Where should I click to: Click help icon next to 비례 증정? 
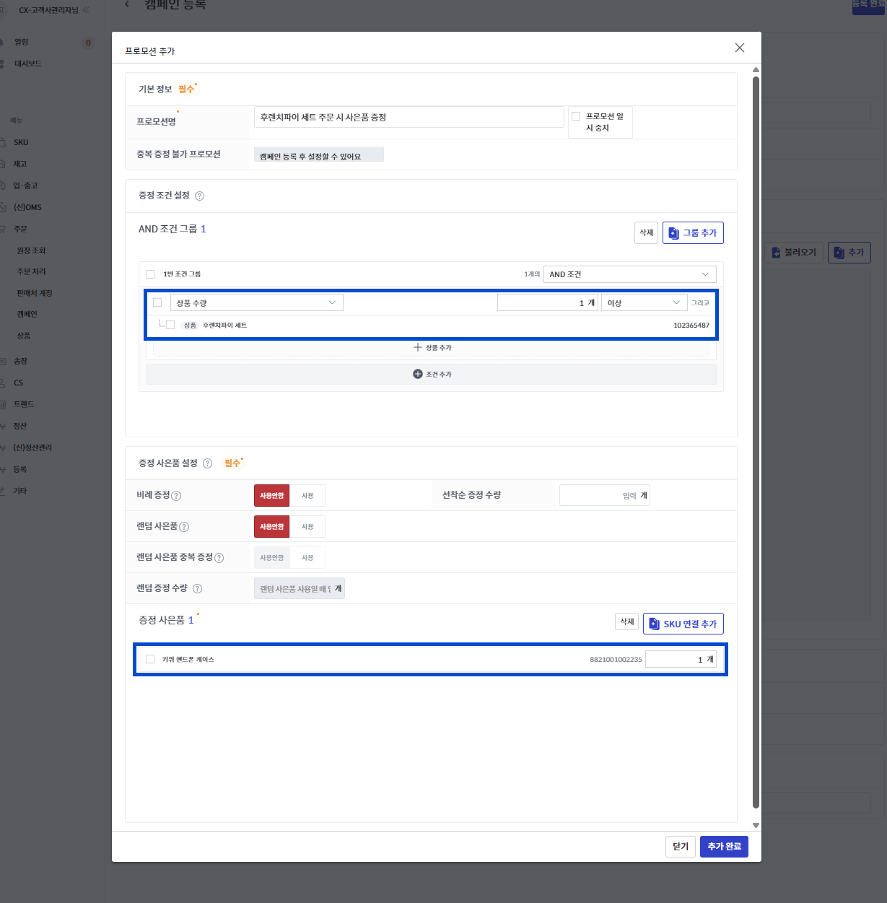(x=177, y=496)
